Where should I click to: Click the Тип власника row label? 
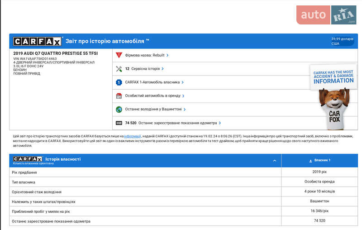pos(24,182)
